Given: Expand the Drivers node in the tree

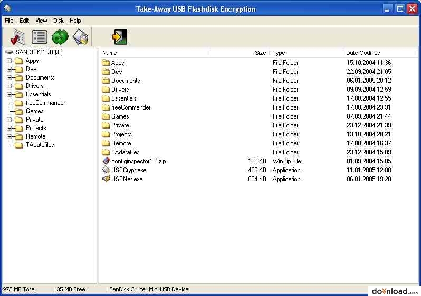Looking at the screenshot, I should 9,86.
